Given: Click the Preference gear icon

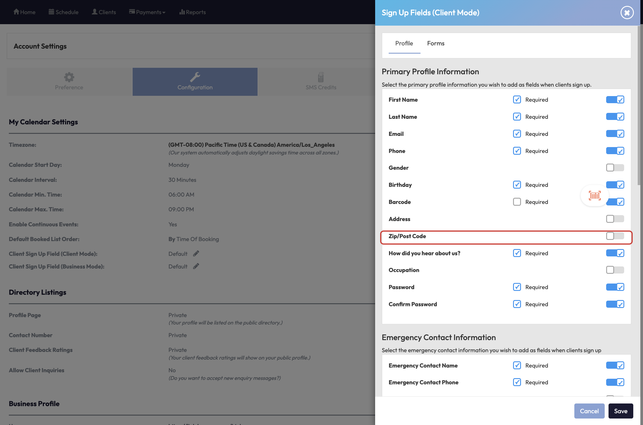Looking at the screenshot, I should coord(69,77).
